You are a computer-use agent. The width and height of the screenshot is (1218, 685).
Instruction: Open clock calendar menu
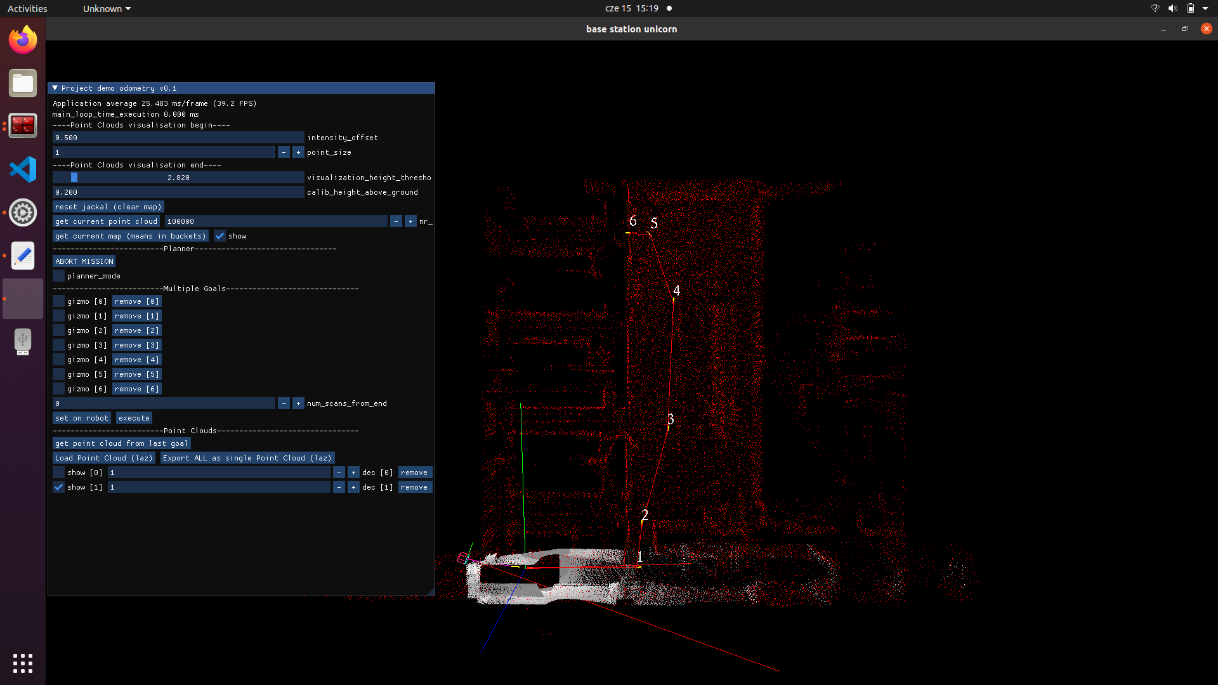click(631, 8)
